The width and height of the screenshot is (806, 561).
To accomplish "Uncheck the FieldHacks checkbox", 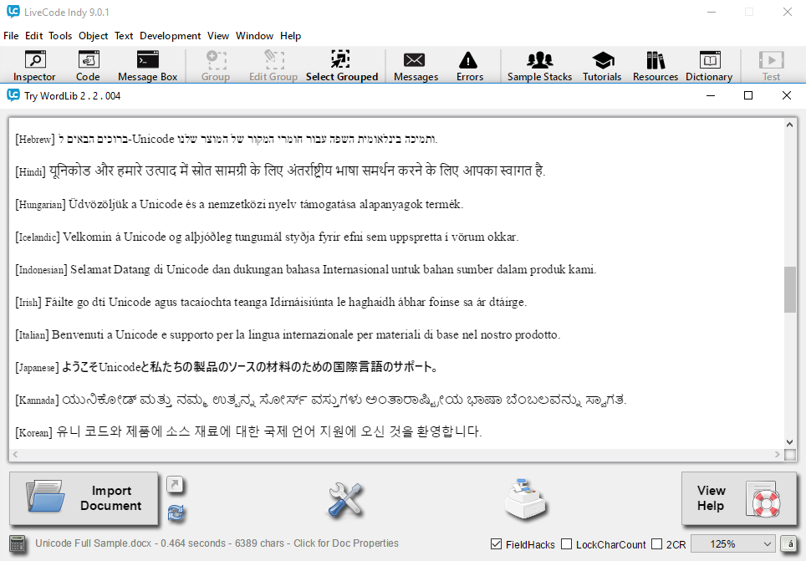I will click(x=497, y=544).
